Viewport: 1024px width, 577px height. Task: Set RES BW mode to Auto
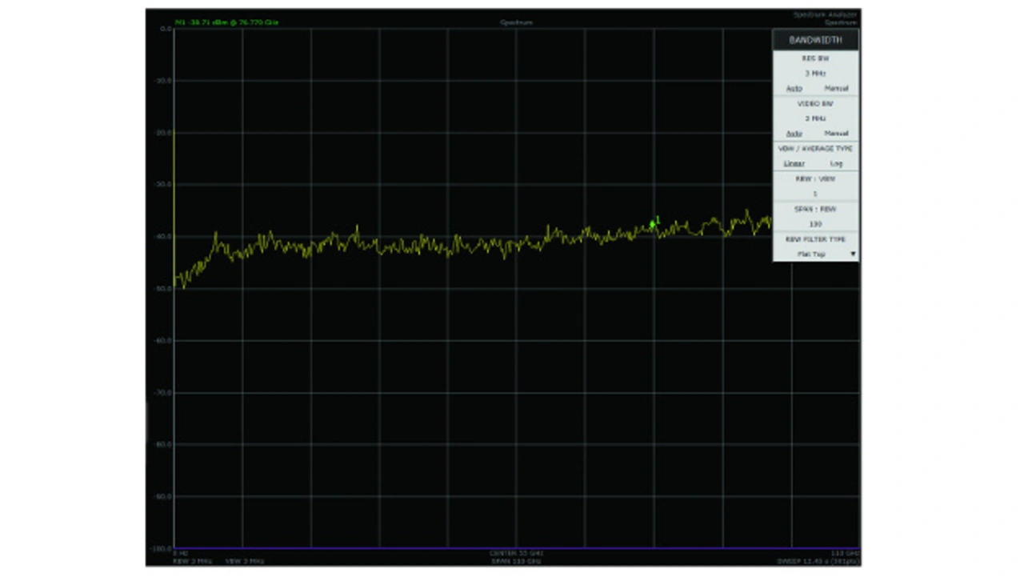coord(794,88)
